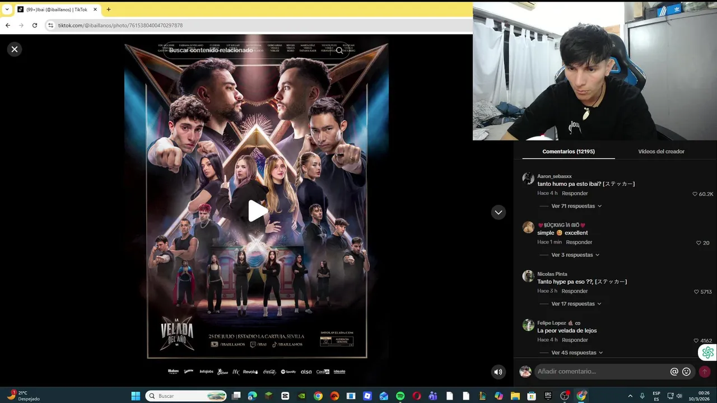Post the comment with the red arrow button

[x=705, y=372]
